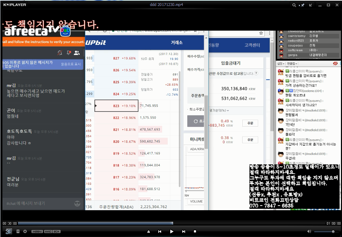342x237 pixels.
Task: Focus the #chat message input field
Action: click(x=39, y=203)
